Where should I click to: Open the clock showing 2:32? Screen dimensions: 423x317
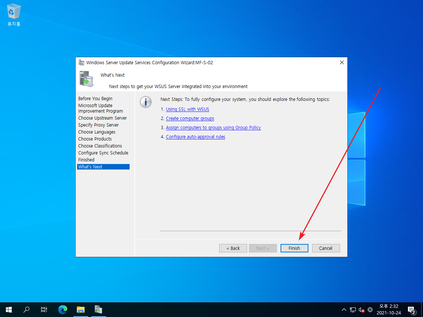(389, 309)
